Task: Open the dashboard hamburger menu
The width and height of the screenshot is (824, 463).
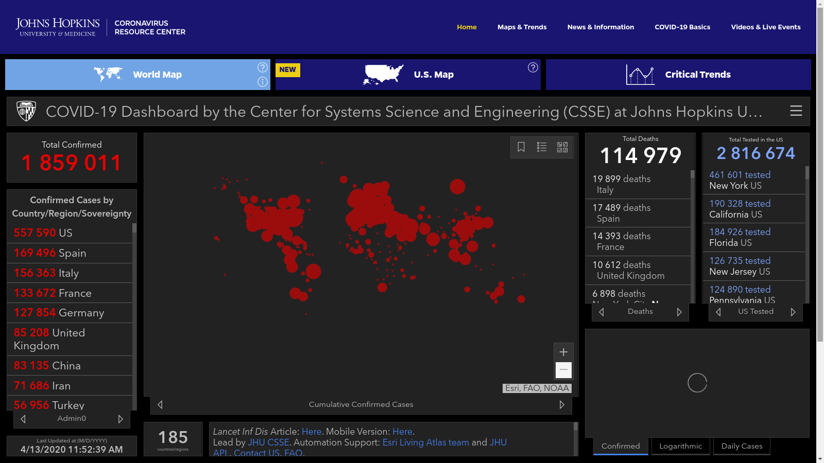Action: pyautogui.click(x=796, y=111)
